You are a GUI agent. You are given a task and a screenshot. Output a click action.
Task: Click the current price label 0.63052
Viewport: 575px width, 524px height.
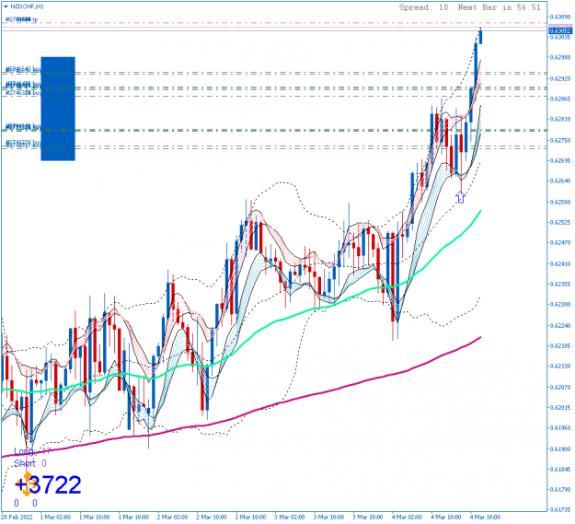[560, 30]
